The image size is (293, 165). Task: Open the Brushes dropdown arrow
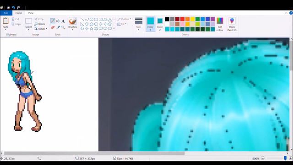click(72, 30)
